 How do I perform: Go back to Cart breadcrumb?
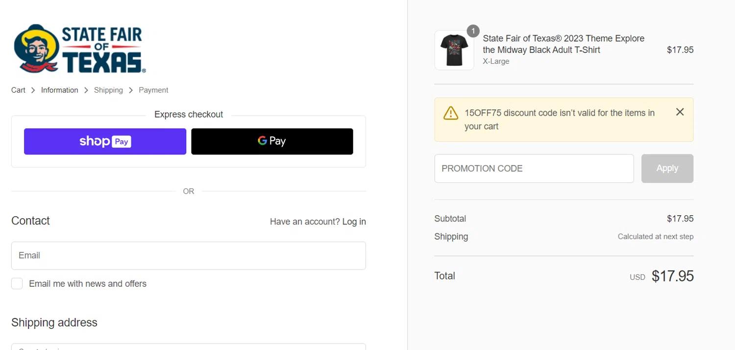[18, 90]
